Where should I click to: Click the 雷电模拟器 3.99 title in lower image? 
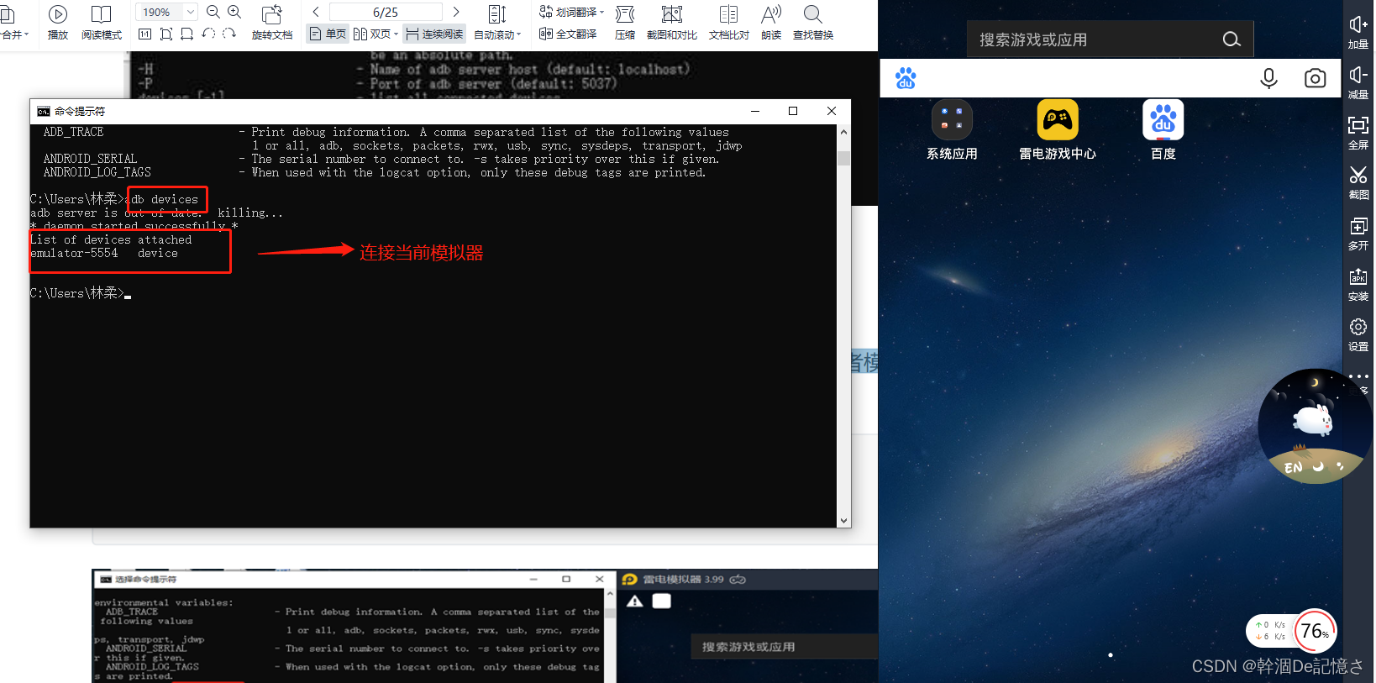point(683,580)
